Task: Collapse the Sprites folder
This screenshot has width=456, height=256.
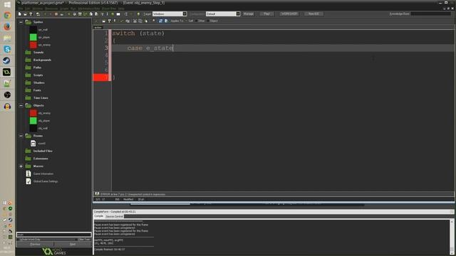Action: pos(21,22)
